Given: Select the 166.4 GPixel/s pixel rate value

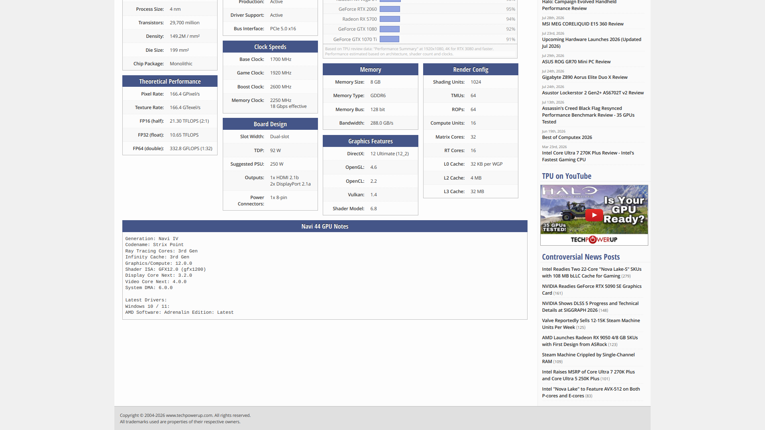Looking at the screenshot, I should (184, 94).
